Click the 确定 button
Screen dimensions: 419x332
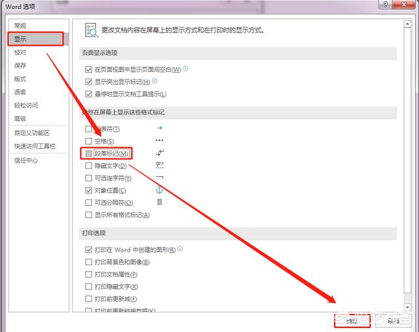(x=352, y=321)
